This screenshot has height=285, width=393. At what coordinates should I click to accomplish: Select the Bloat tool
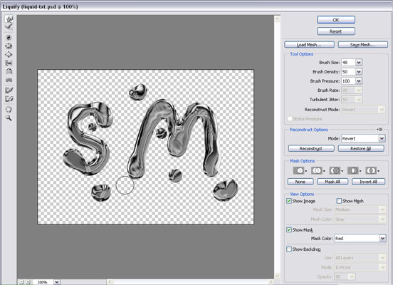(x=9, y=54)
